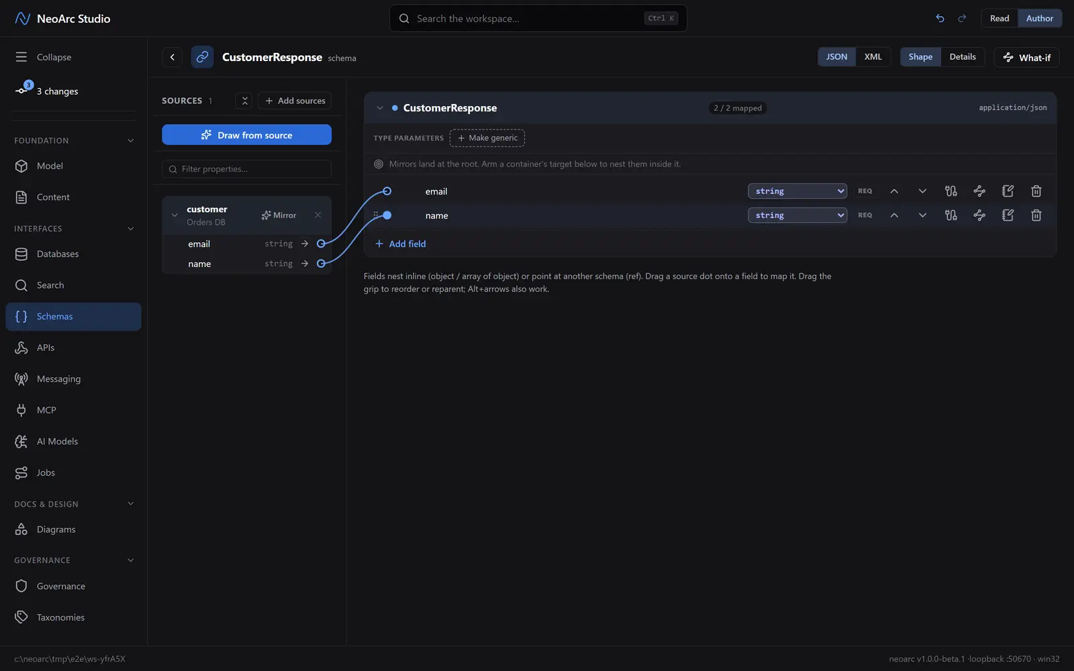The width and height of the screenshot is (1074, 671).
Task: Click the target mapping dot on name field
Action: point(387,215)
